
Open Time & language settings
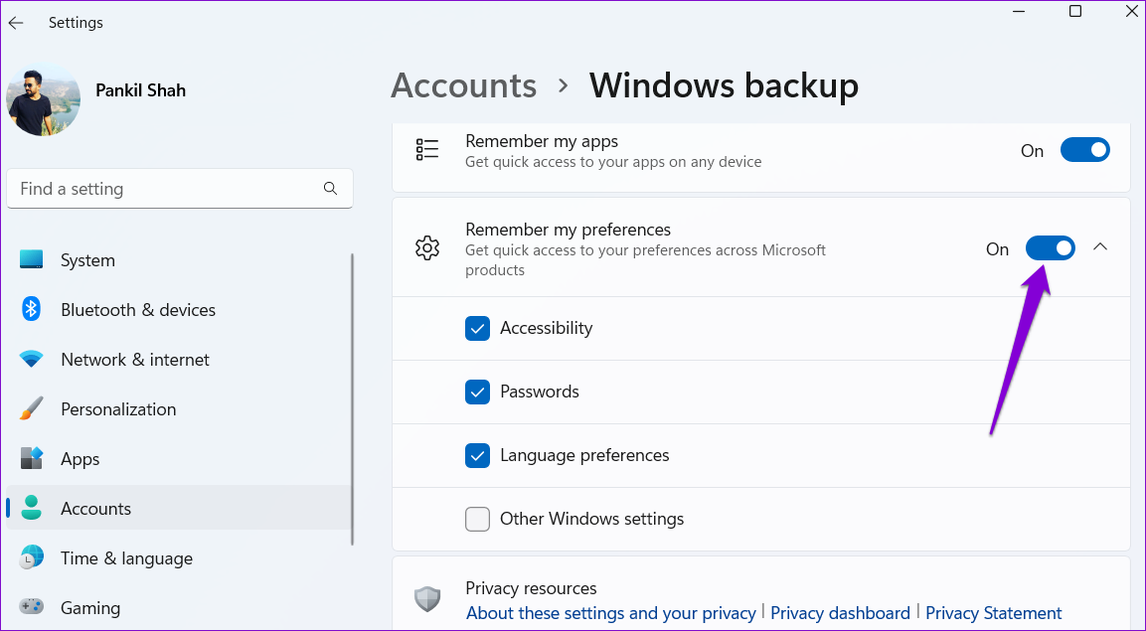pyautogui.click(x=126, y=558)
